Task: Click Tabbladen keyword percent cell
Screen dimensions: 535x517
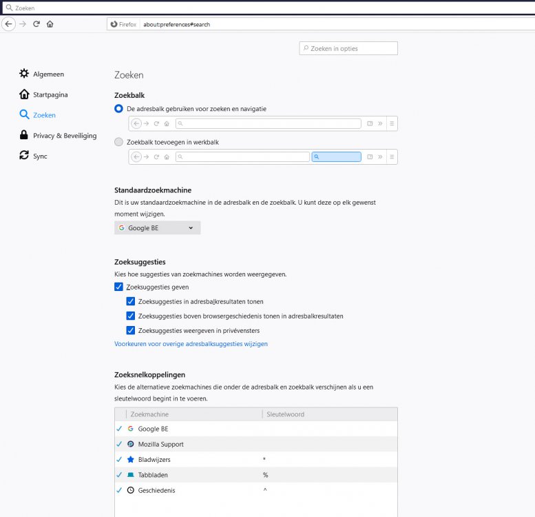Action: pyautogui.click(x=266, y=475)
